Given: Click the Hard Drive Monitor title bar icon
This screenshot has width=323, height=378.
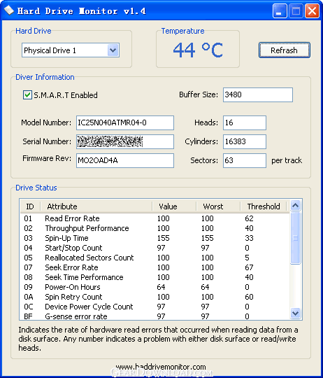Looking at the screenshot, I should pos(9,10).
